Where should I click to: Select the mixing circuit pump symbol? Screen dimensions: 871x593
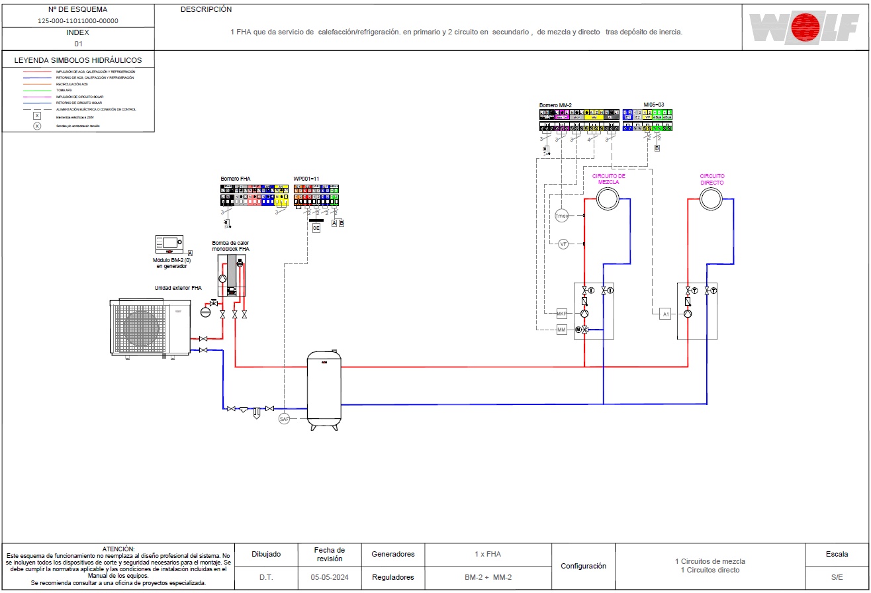pos(584,314)
